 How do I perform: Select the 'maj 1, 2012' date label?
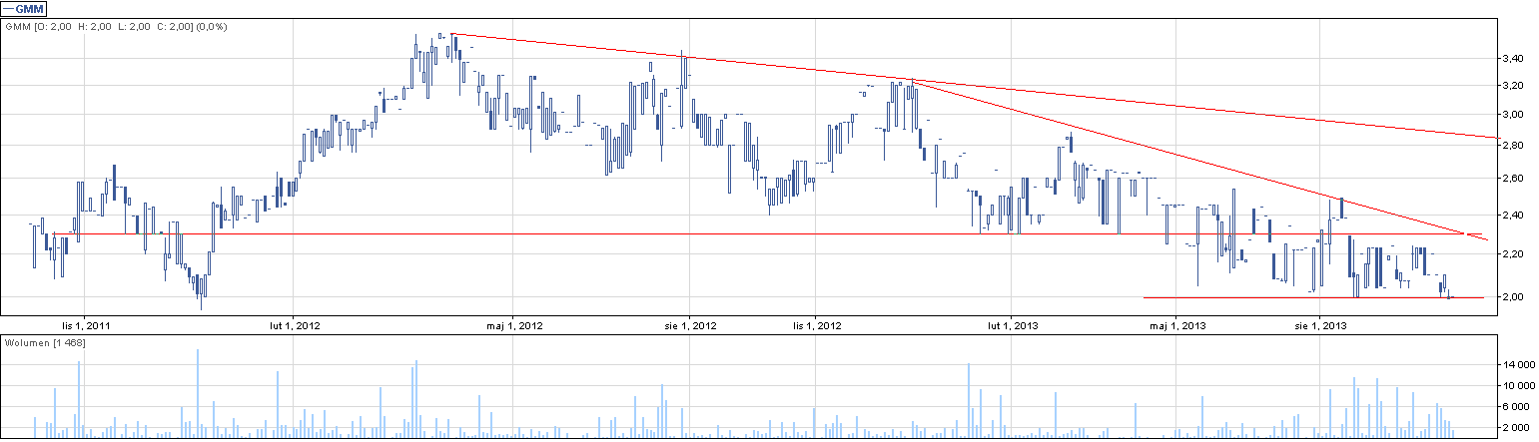517,325
